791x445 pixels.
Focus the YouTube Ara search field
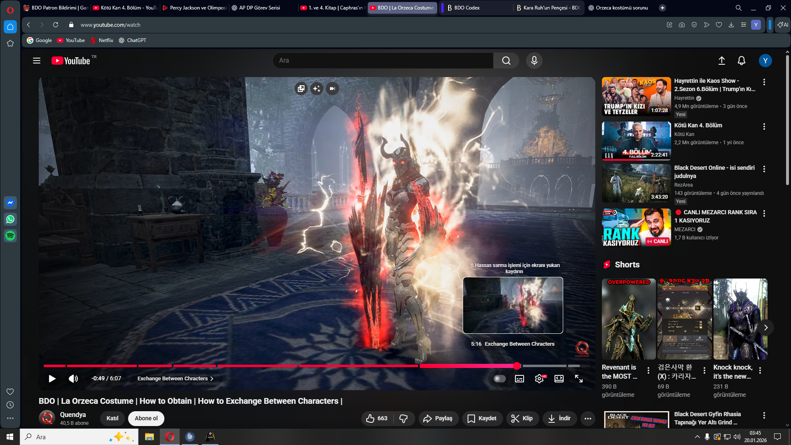click(x=383, y=61)
